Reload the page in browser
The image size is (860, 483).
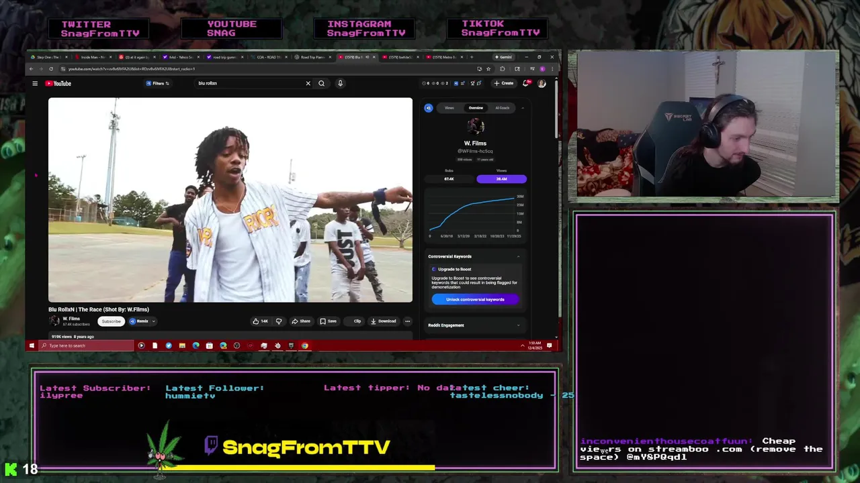tap(50, 68)
